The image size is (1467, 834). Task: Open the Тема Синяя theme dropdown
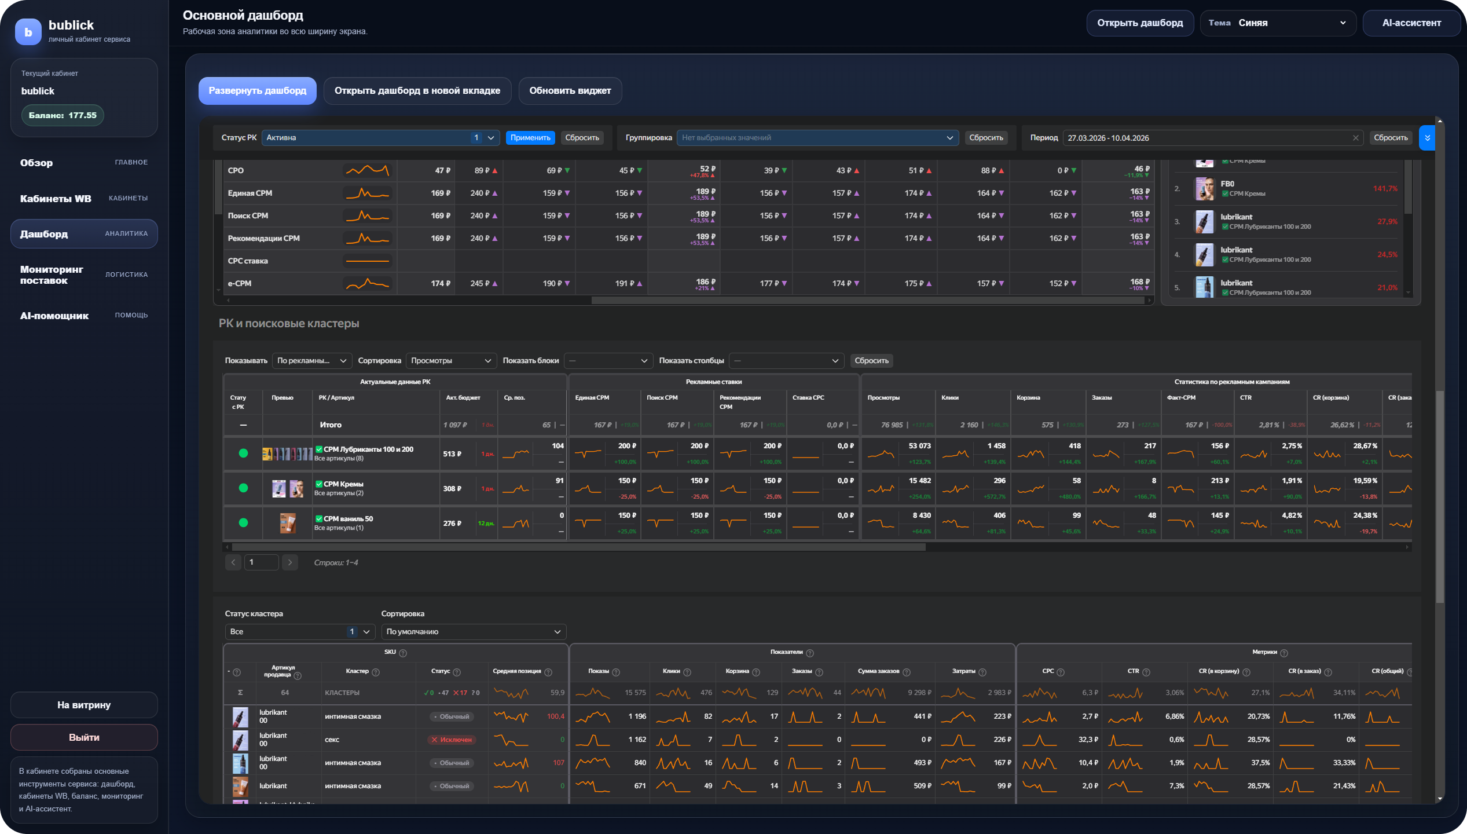pyautogui.click(x=1278, y=23)
